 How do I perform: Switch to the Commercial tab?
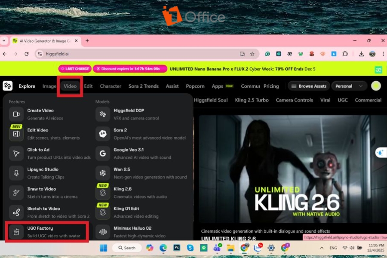(x=368, y=100)
